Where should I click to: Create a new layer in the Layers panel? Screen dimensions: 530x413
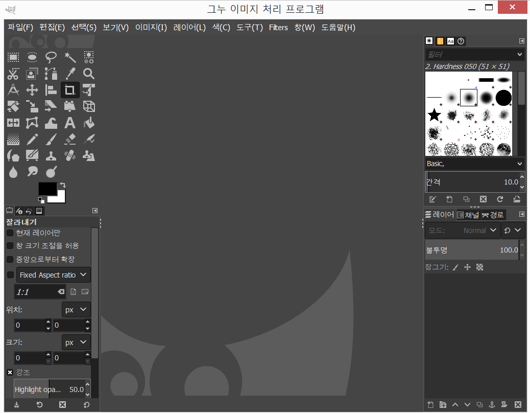tap(430, 404)
